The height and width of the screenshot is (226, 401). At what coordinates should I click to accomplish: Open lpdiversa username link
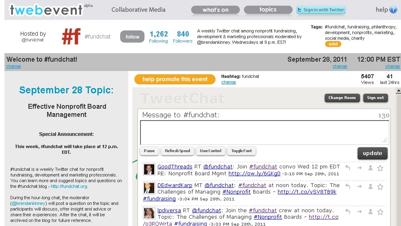coord(169,211)
